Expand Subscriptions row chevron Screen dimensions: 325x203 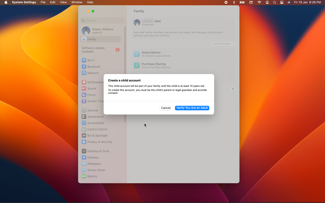[232, 54]
